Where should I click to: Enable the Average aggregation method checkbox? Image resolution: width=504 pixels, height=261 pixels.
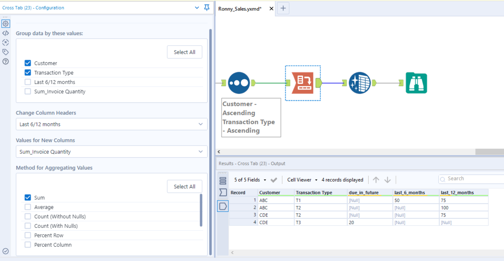(28, 207)
